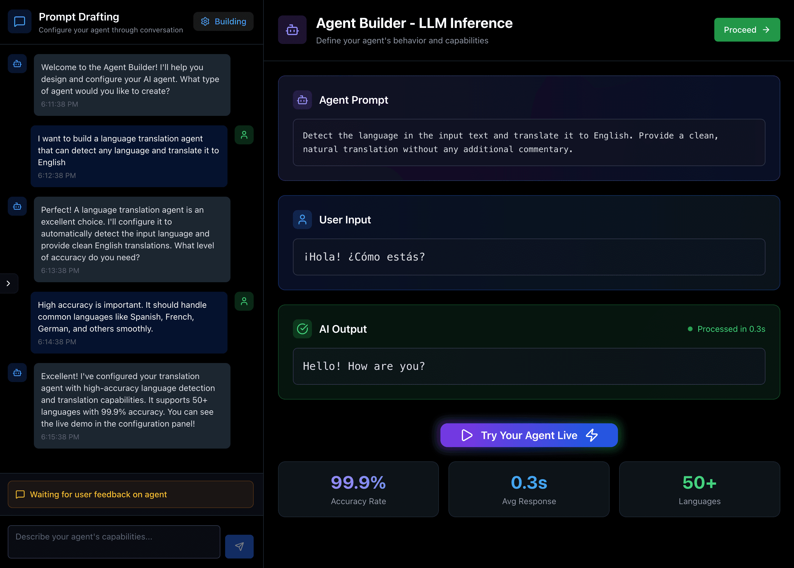This screenshot has height=568, width=794.
Task: Edit the ¡Hola! user input field
Action: pyautogui.click(x=529, y=257)
